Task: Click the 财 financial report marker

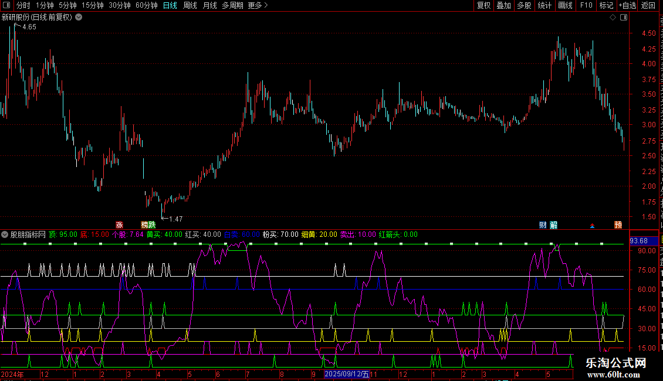Action: pos(543,224)
